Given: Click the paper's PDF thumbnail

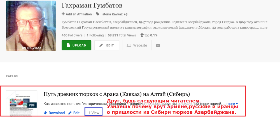Looking at the screenshot, I should point(22,104).
